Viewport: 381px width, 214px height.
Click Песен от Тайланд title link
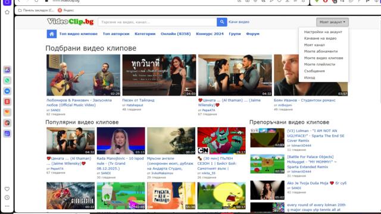[138, 100]
